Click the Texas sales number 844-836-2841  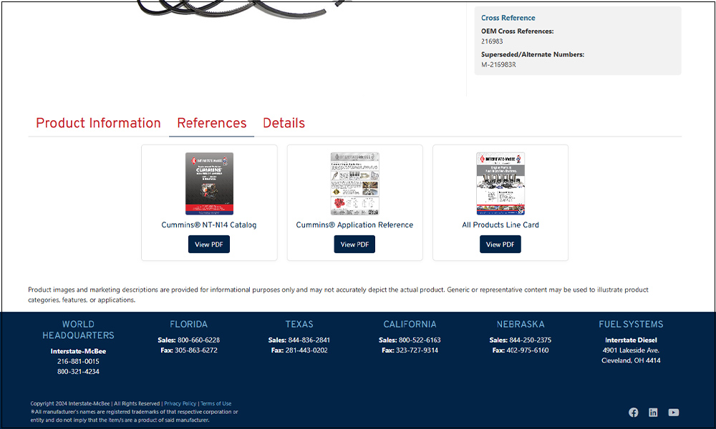(x=309, y=340)
